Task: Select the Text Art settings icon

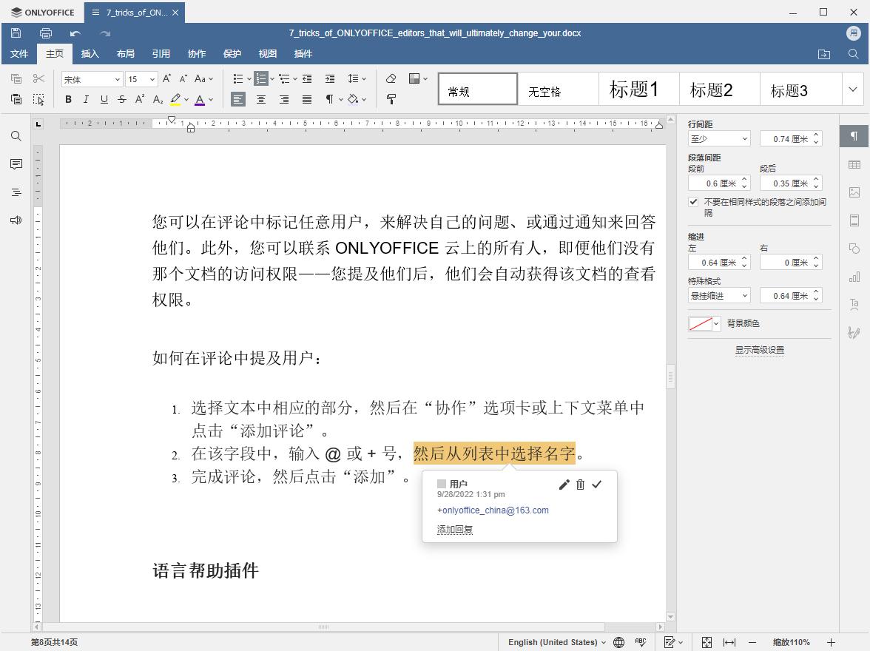Action: pos(854,303)
